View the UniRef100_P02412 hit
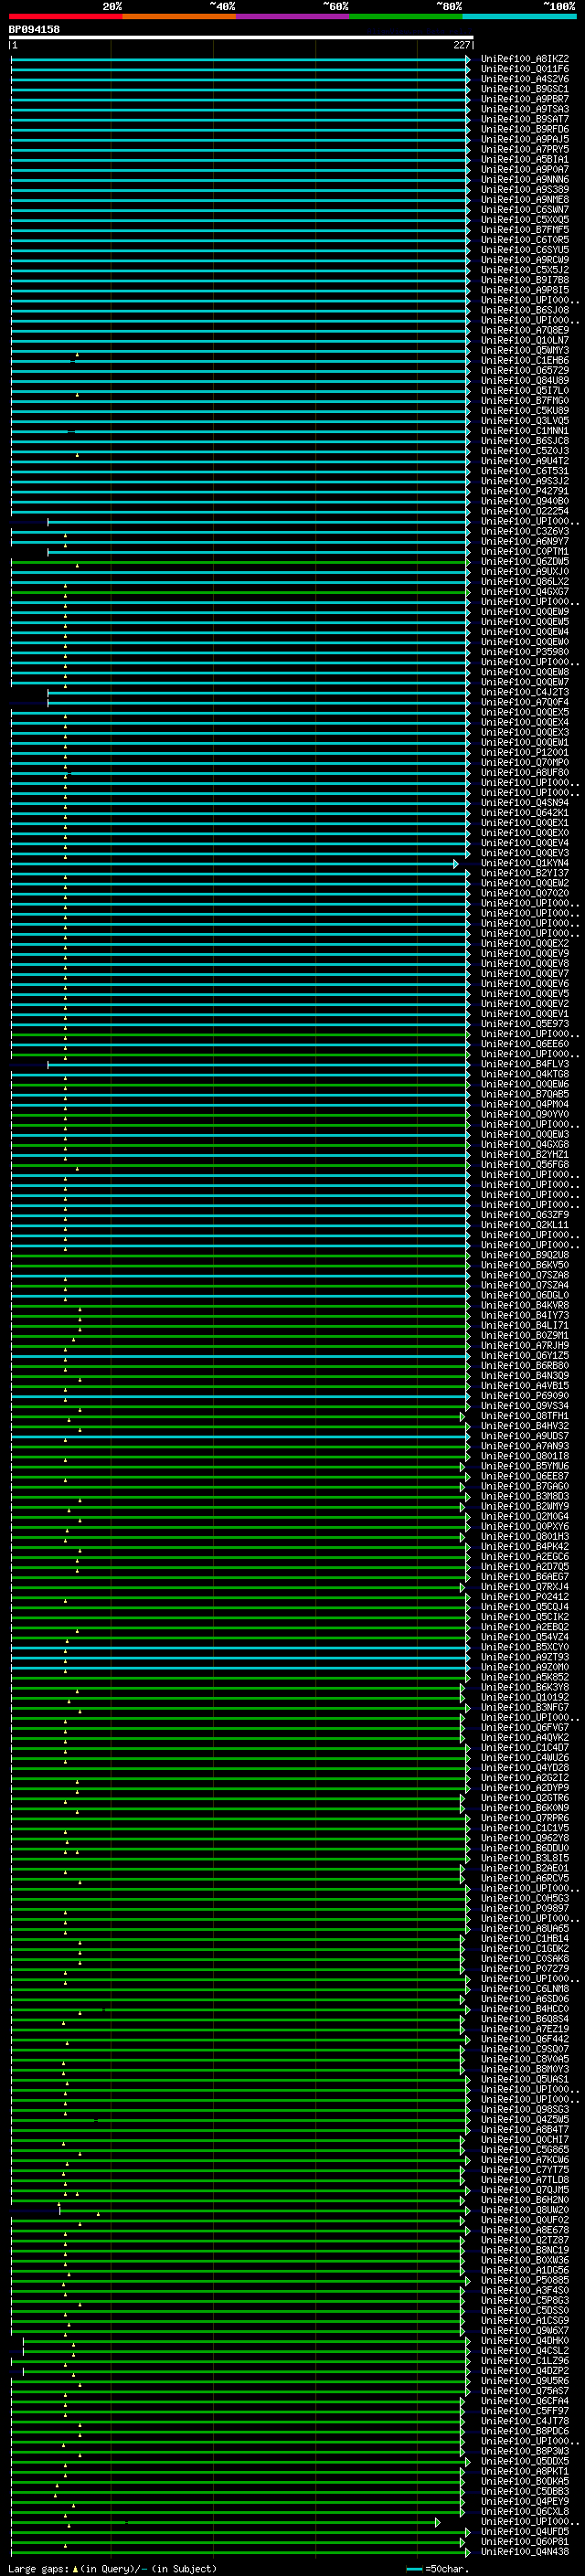The image size is (585, 2576). 524,1597
